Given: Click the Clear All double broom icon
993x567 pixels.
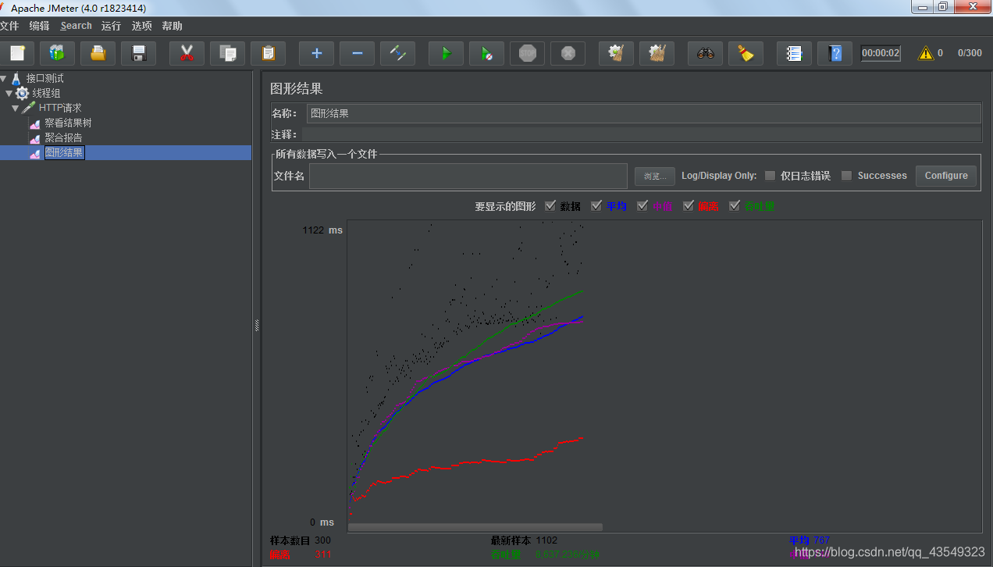Looking at the screenshot, I should [x=657, y=53].
